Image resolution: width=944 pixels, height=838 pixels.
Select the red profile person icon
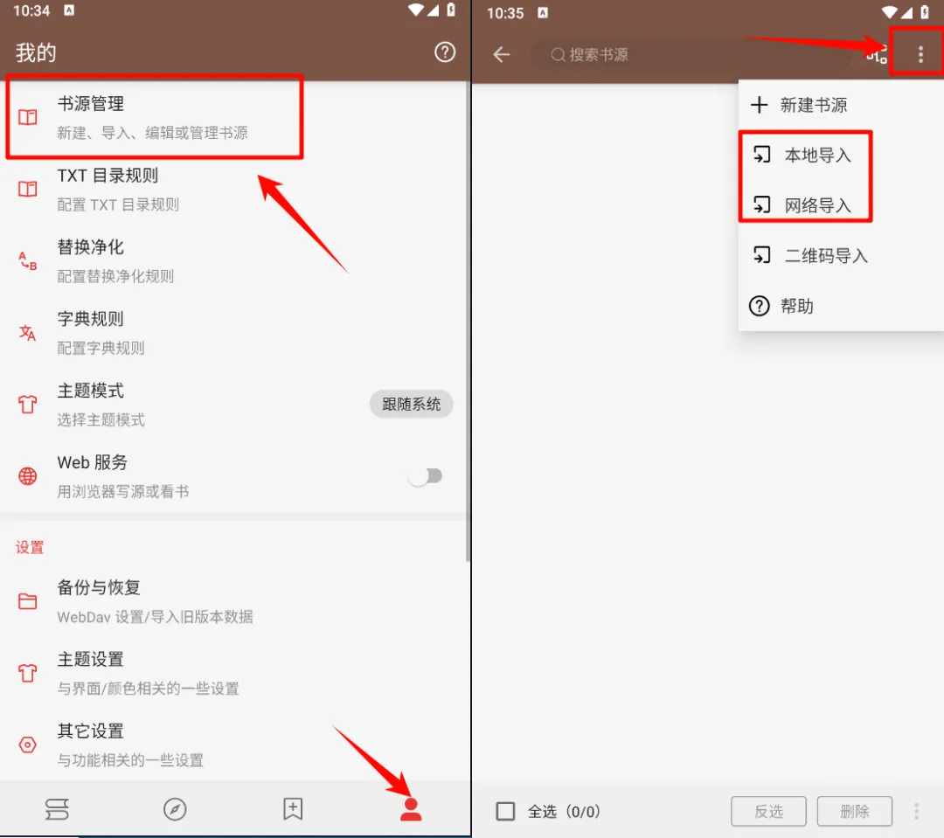coord(411,809)
